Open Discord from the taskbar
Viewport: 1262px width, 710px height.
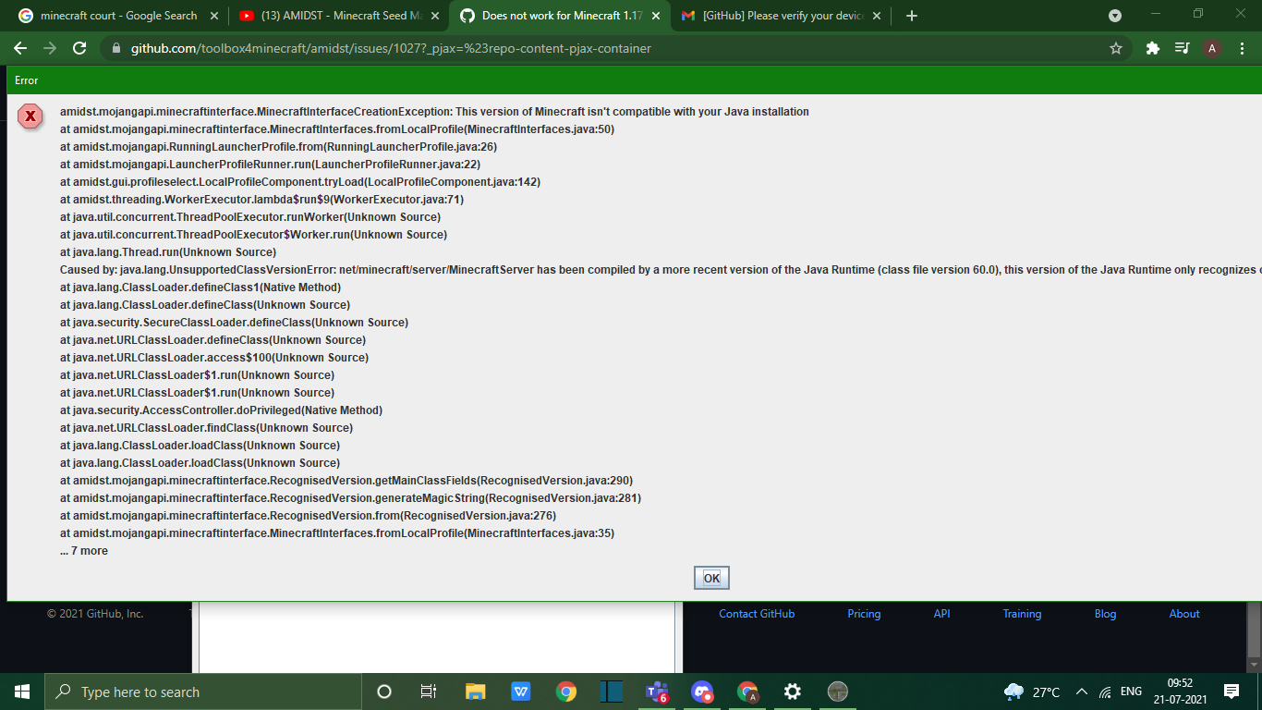702,691
